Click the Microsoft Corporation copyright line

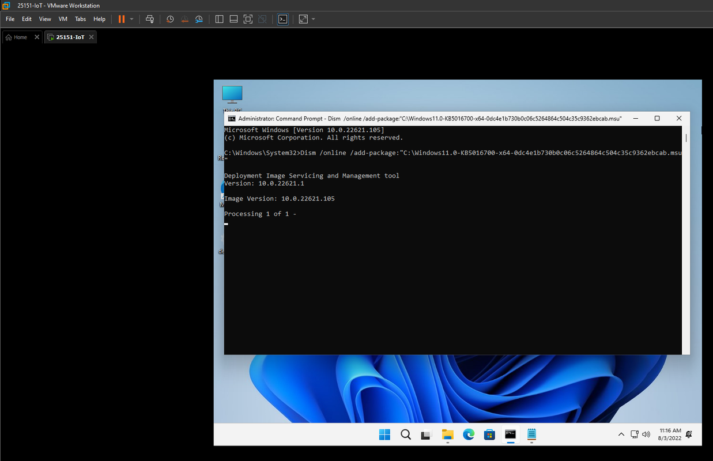tap(314, 138)
